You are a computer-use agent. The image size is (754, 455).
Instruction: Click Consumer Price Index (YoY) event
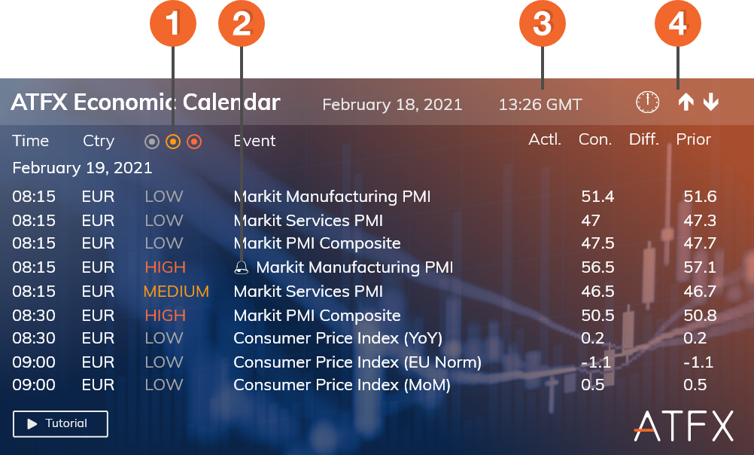click(338, 338)
